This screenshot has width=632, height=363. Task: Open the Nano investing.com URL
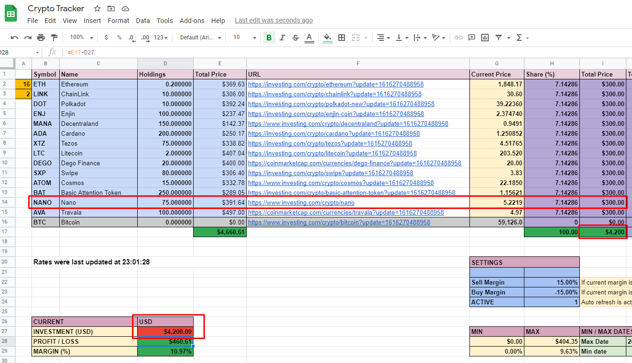301,202
